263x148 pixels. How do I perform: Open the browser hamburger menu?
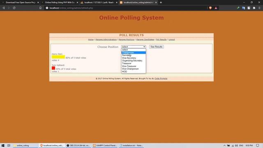(259, 8)
